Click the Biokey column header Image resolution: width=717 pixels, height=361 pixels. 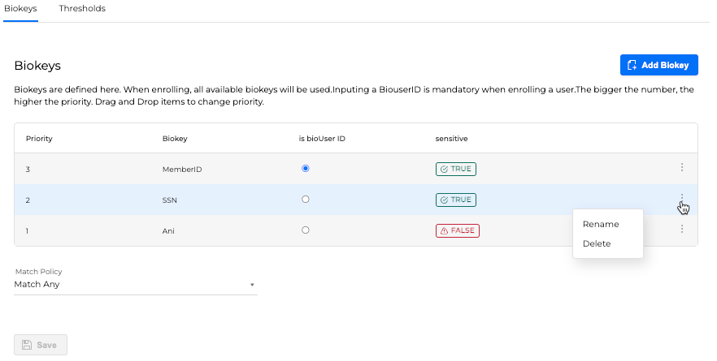tap(175, 139)
